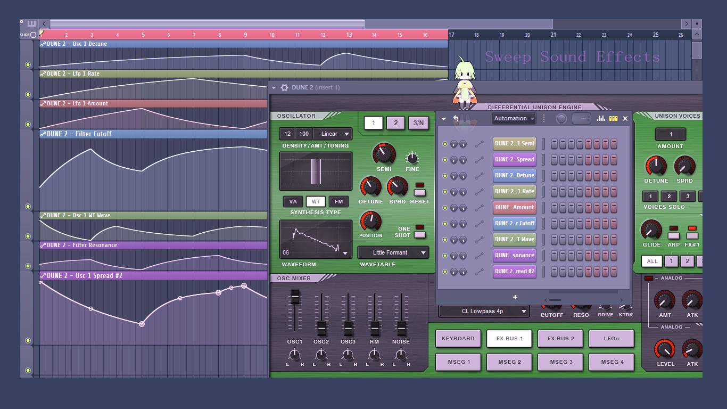Open the CL Lowpass 4p filter type dropdown
Viewport: 727px width, 409px height.
point(484,311)
